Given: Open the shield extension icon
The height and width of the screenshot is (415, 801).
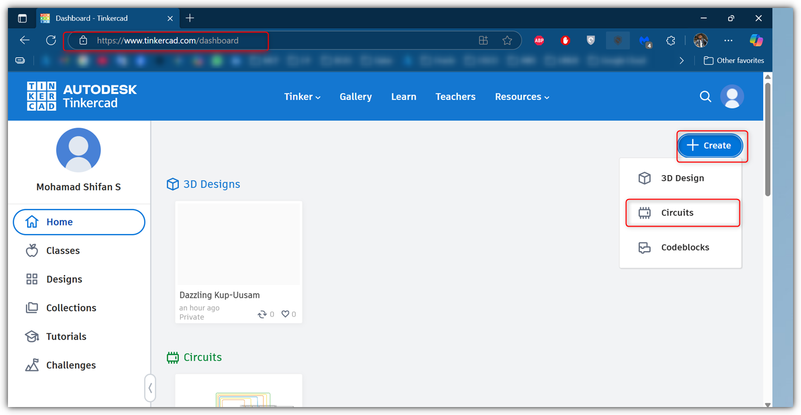Looking at the screenshot, I should [x=591, y=40].
